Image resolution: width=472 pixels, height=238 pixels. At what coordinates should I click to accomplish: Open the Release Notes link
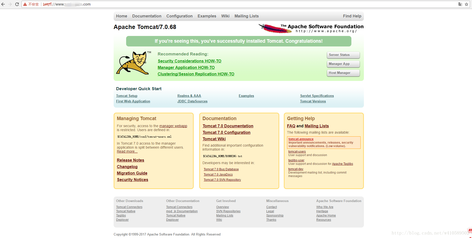[x=130, y=160]
